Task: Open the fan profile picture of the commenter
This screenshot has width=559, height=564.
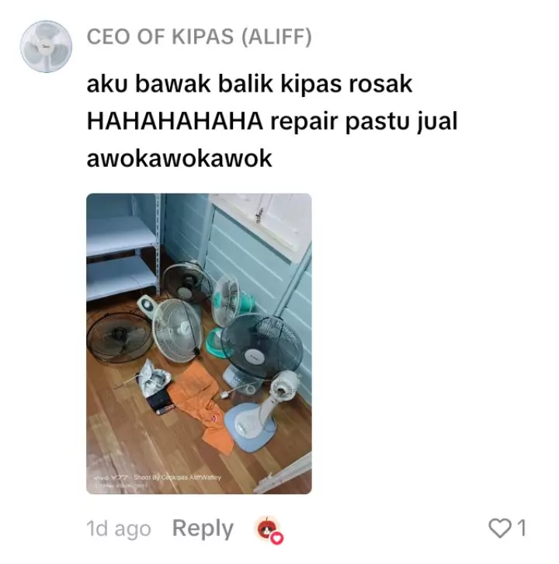Action: tap(46, 47)
